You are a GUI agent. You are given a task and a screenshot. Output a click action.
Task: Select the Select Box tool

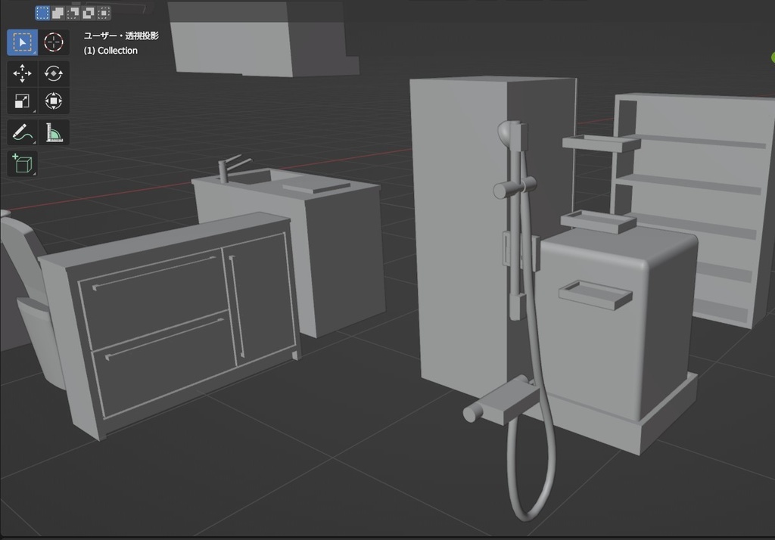[x=22, y=42]
